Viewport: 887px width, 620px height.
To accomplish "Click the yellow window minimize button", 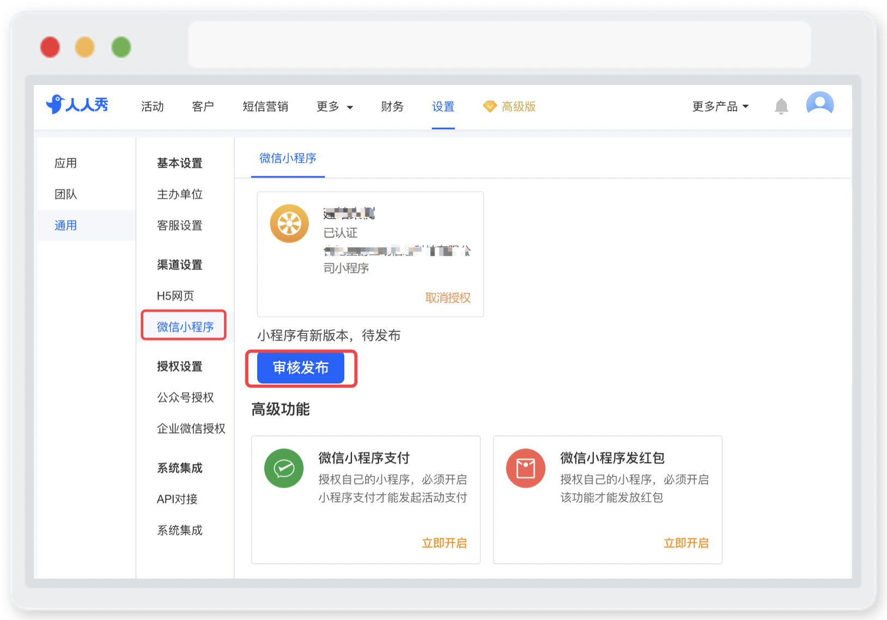I will (85, 47).
